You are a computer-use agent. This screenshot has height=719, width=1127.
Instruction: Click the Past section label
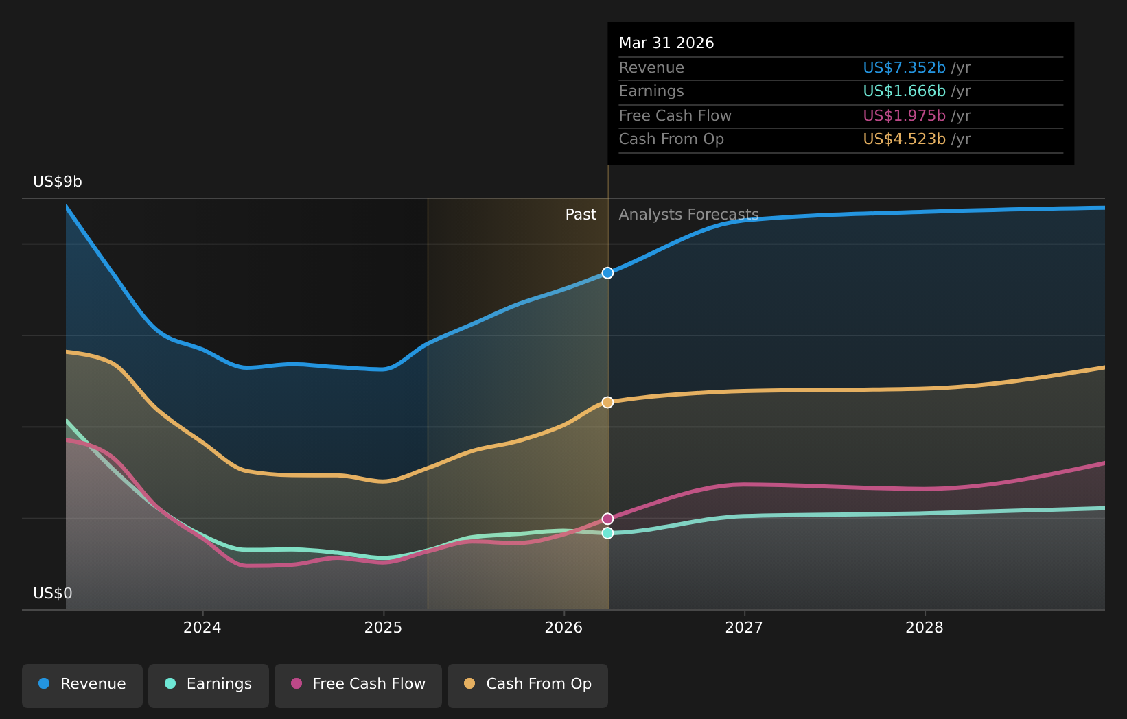[581, 215]
